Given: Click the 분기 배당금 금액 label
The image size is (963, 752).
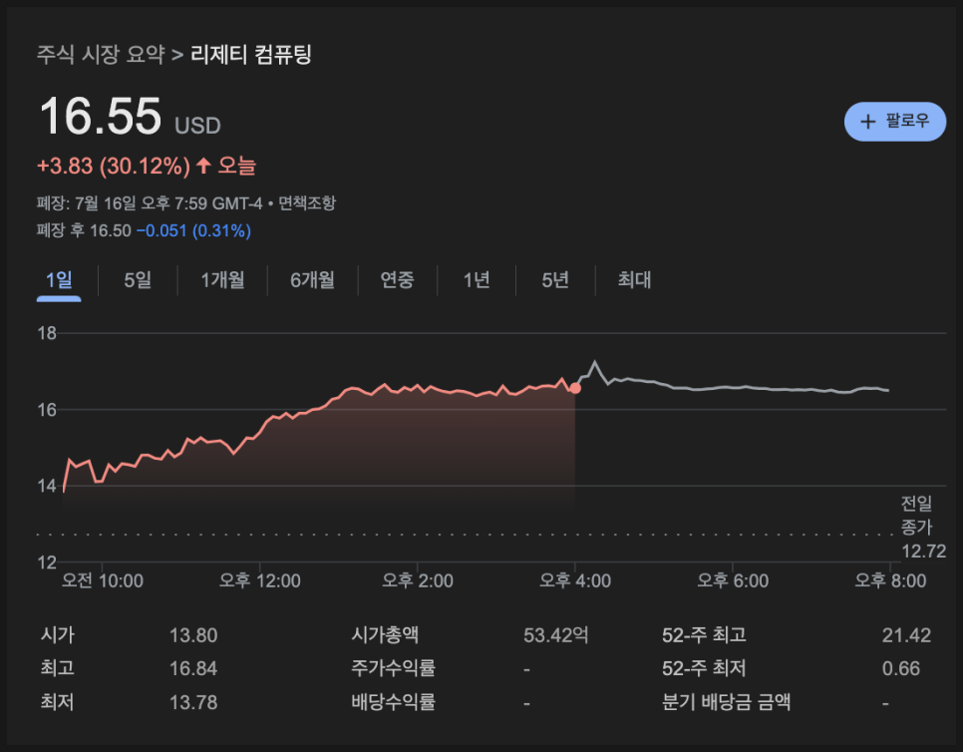Looking at the screenshot, I should [x=726, y=702].
